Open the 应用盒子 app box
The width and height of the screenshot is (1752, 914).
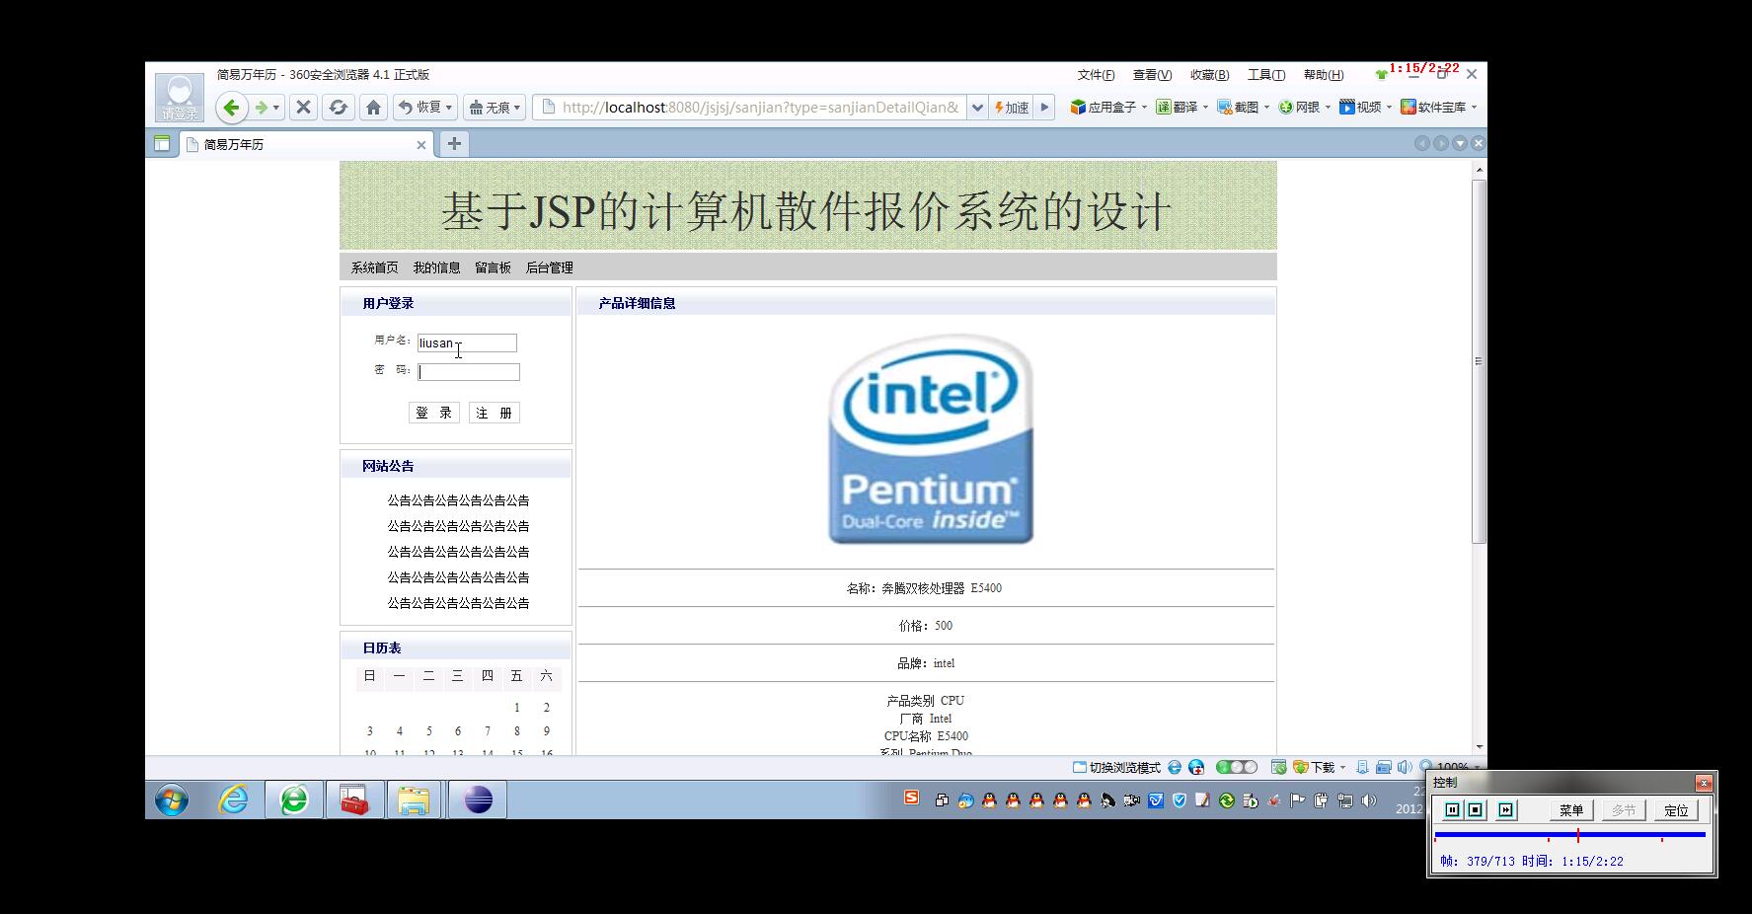[1104, 108]
